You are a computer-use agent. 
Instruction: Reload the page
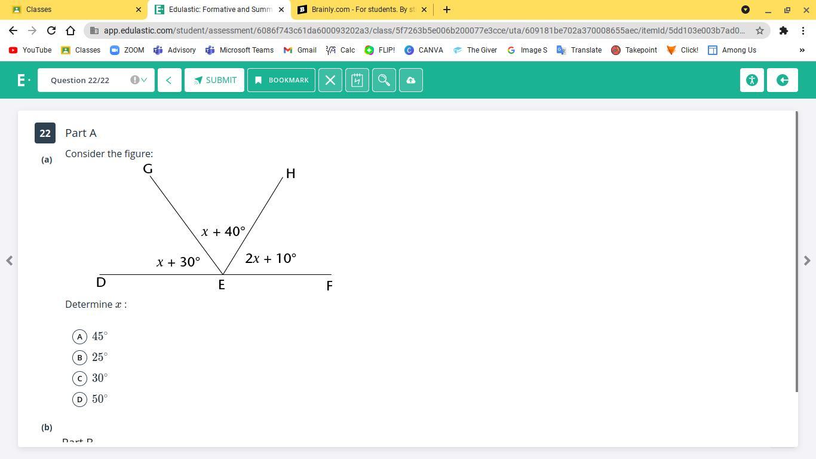pos(51,30)
